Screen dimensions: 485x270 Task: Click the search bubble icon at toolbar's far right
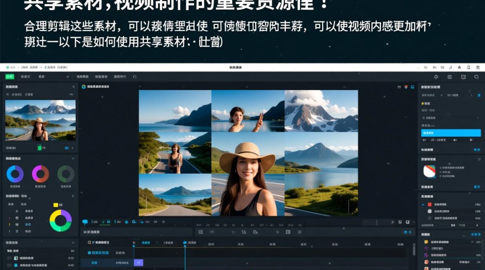pyautogui.click(x=476, y=77)
